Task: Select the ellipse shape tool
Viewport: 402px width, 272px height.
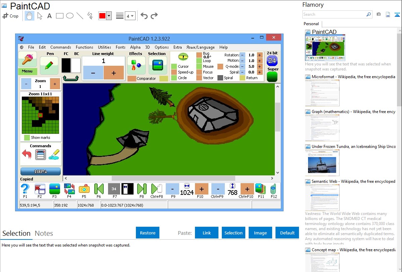Action: [70, 16]
